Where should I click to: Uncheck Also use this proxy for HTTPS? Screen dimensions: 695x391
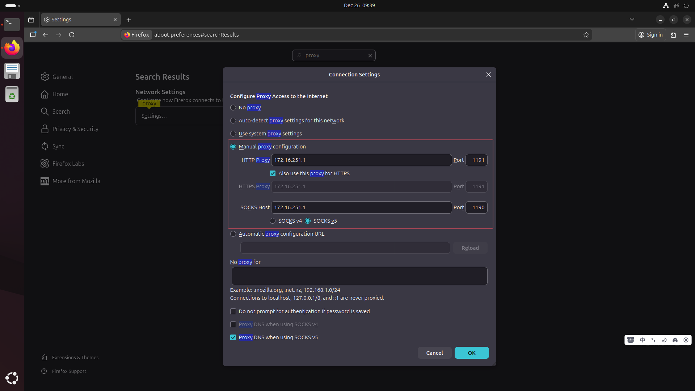(273, 173)
